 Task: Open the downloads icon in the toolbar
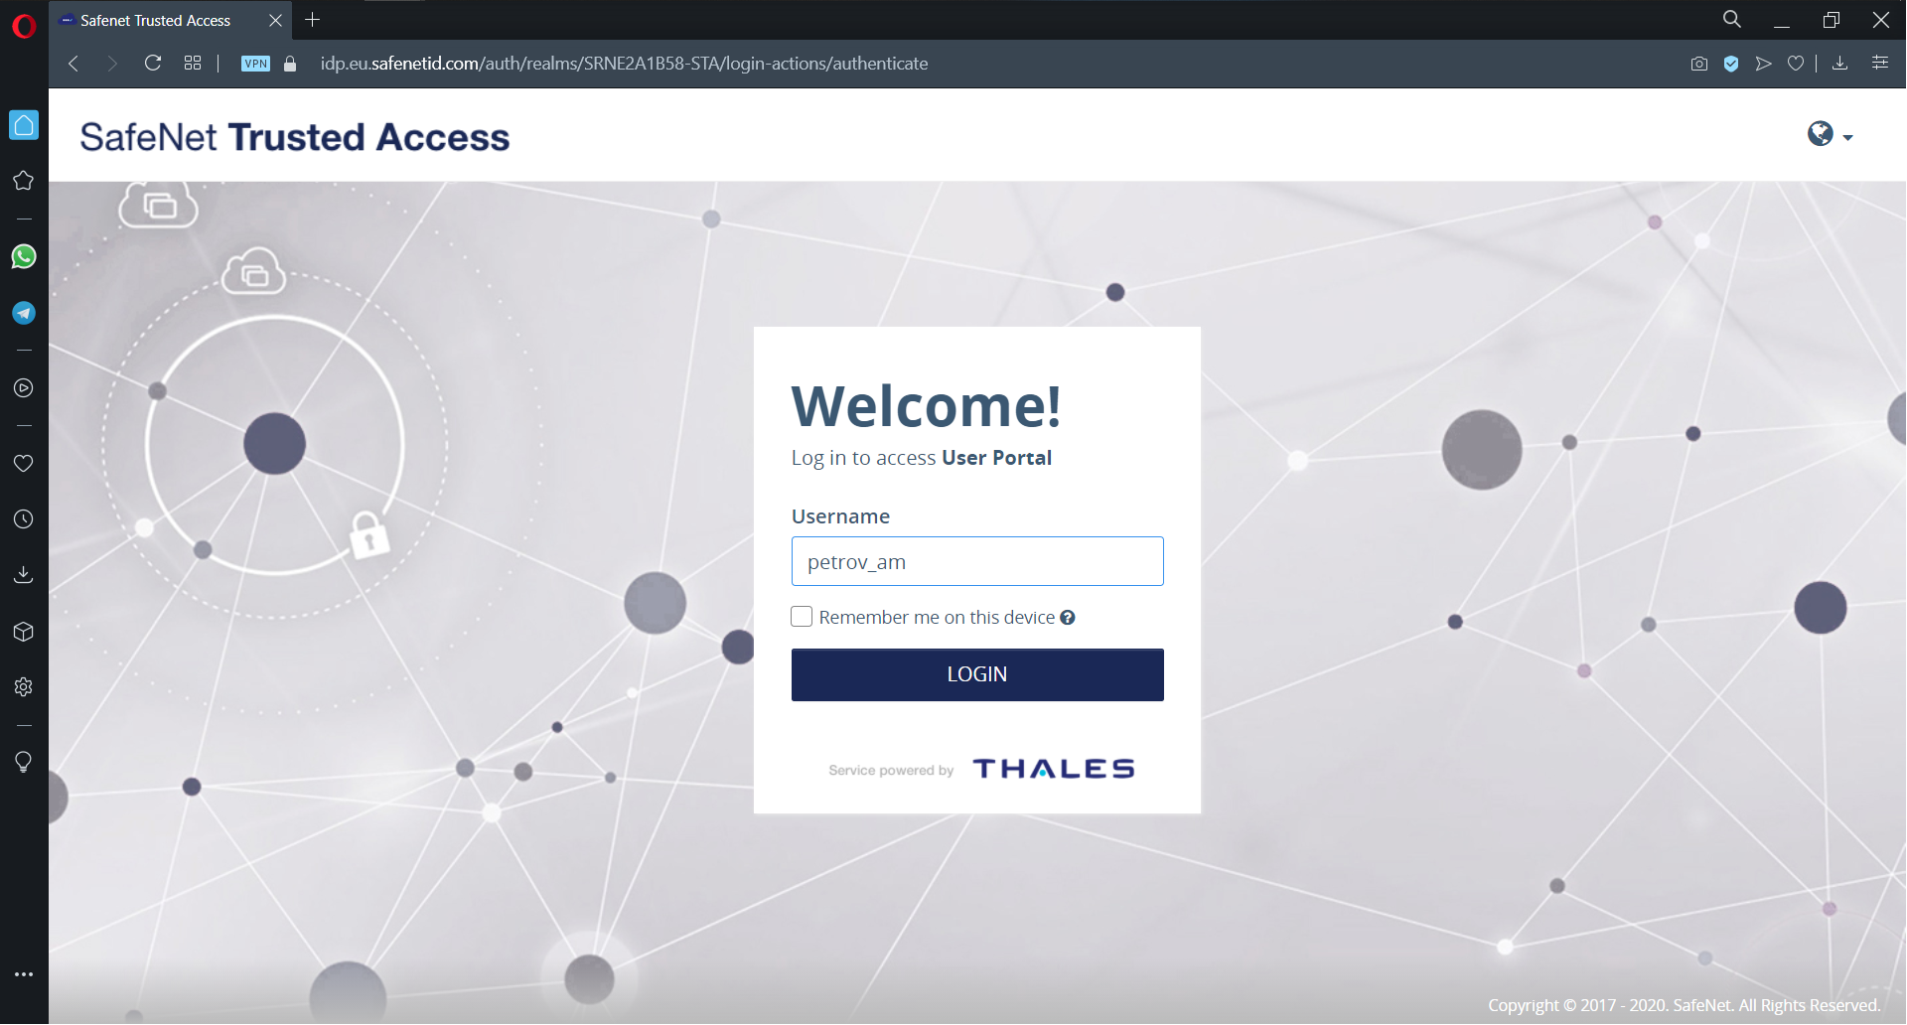click(1839, 64)
